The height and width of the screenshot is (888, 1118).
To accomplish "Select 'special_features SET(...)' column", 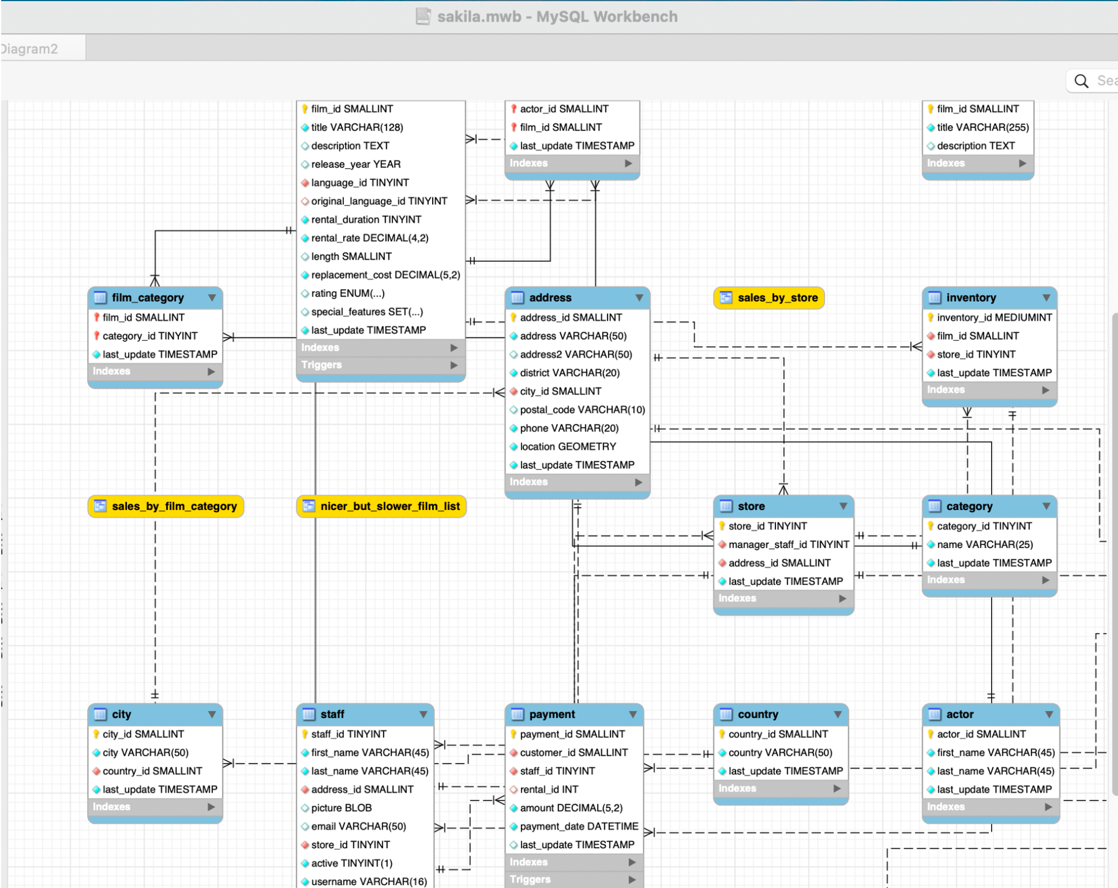I will (x=381, y=312).
